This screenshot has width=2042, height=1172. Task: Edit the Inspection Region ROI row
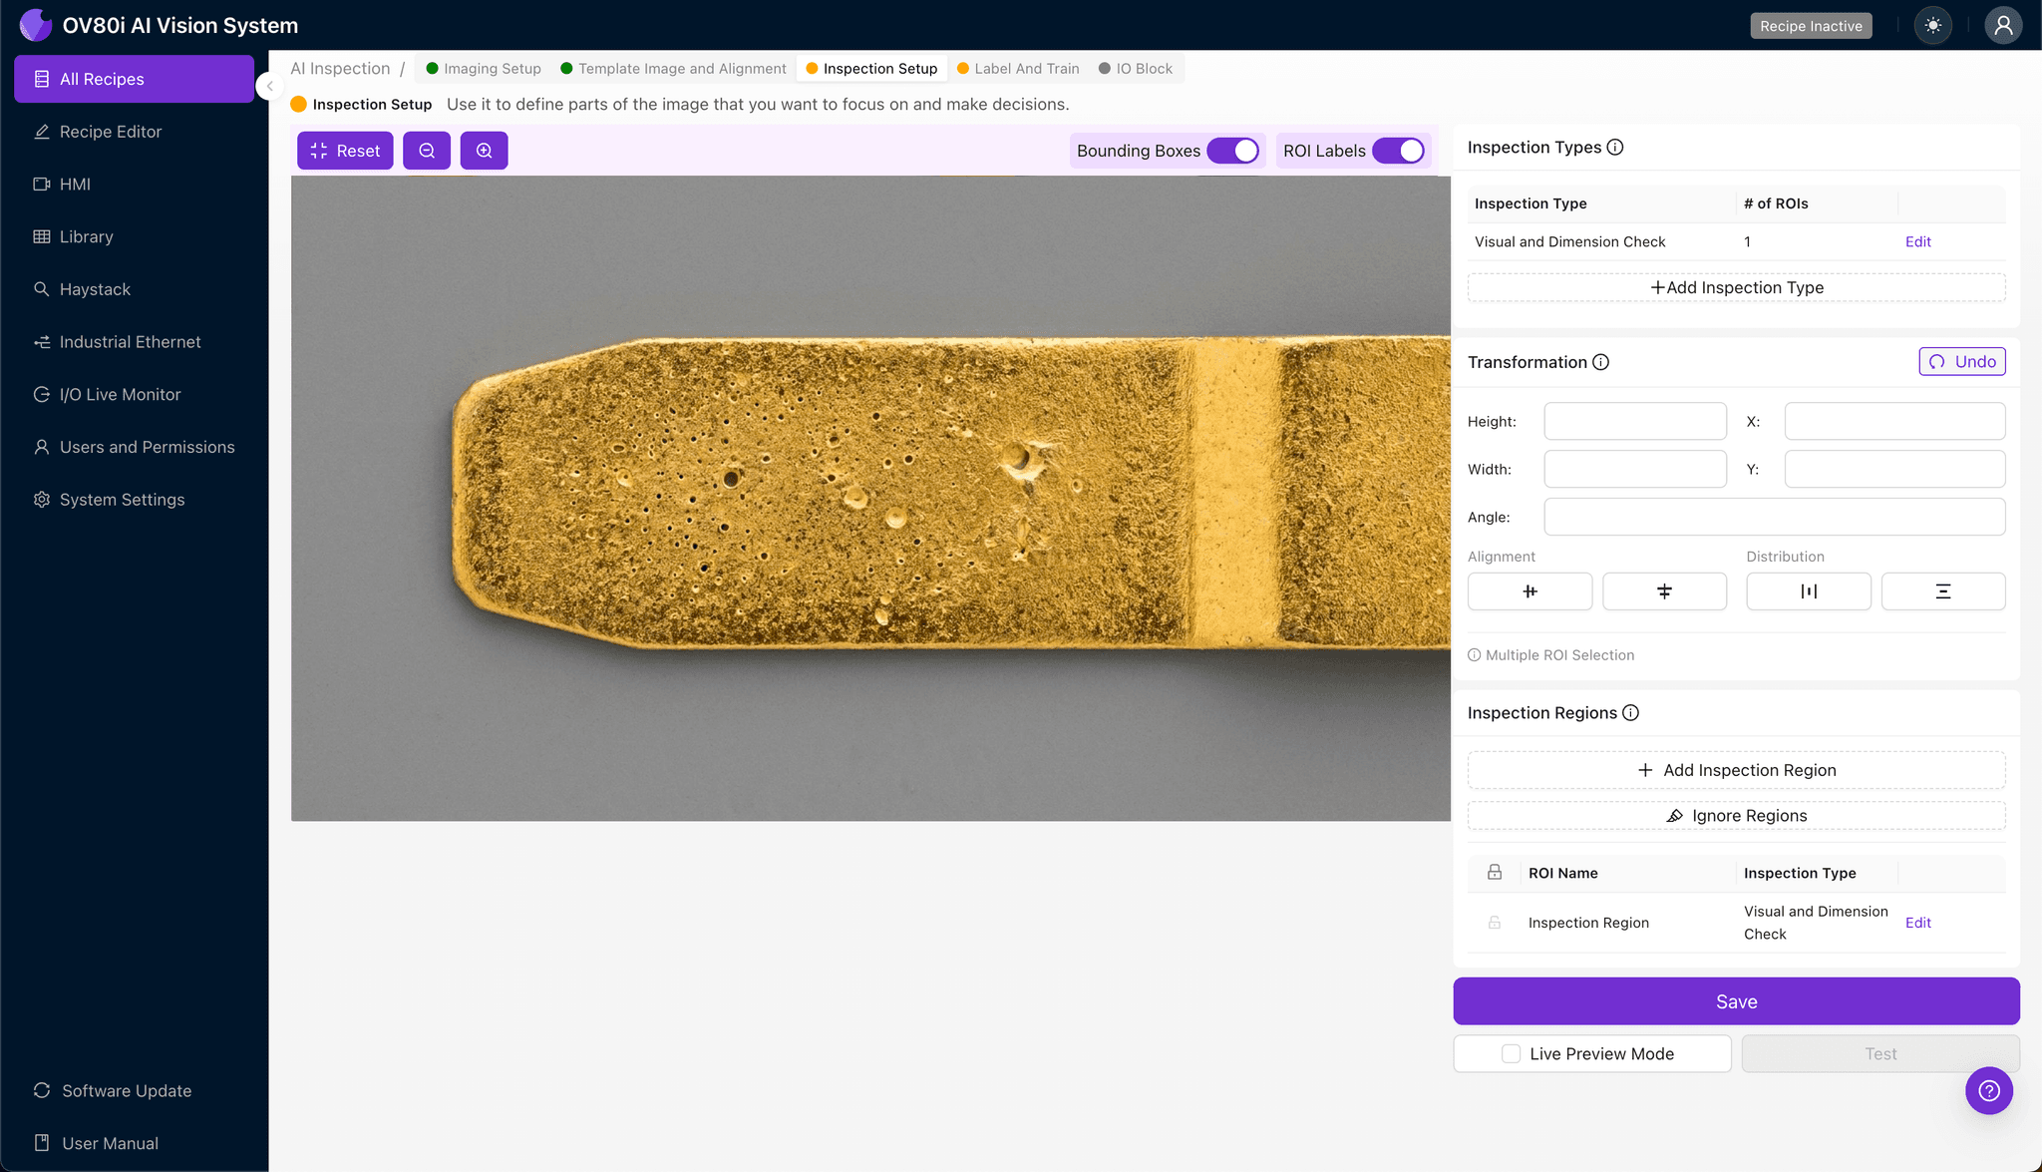click(1918, 924)
